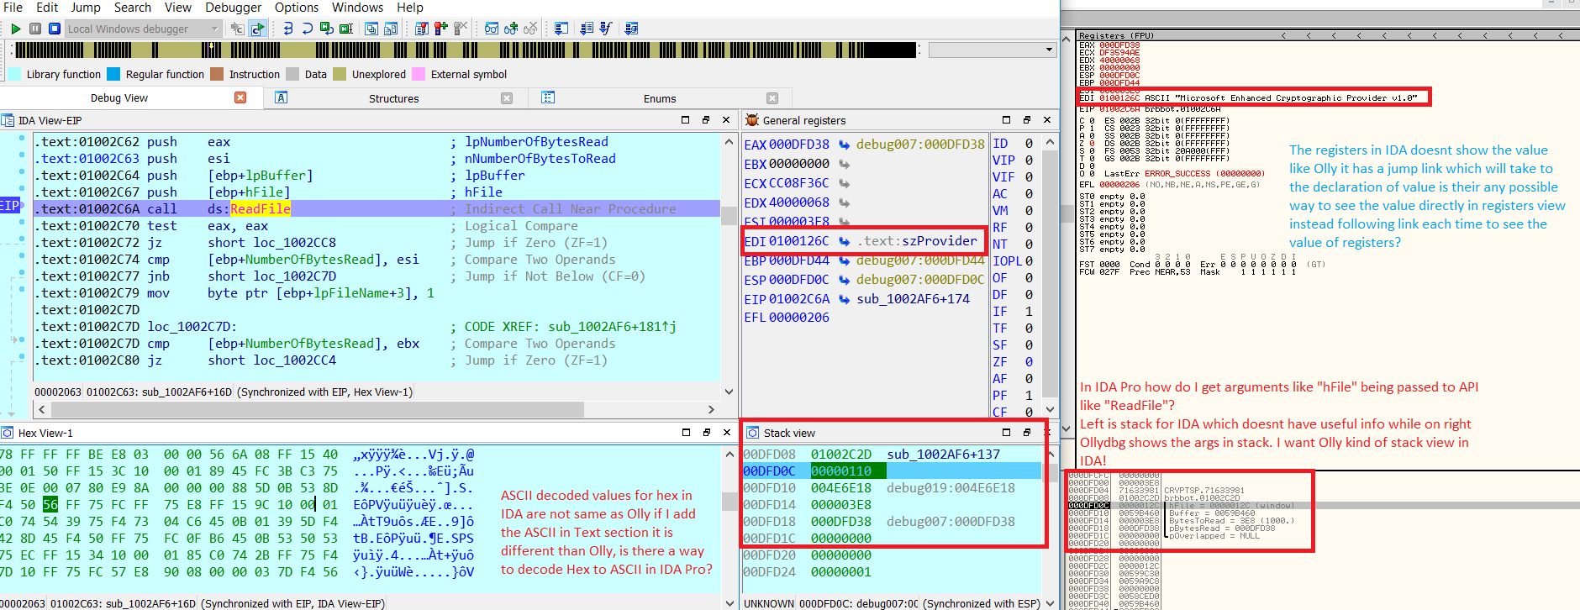Open the Jump menu

coord(85,8)
